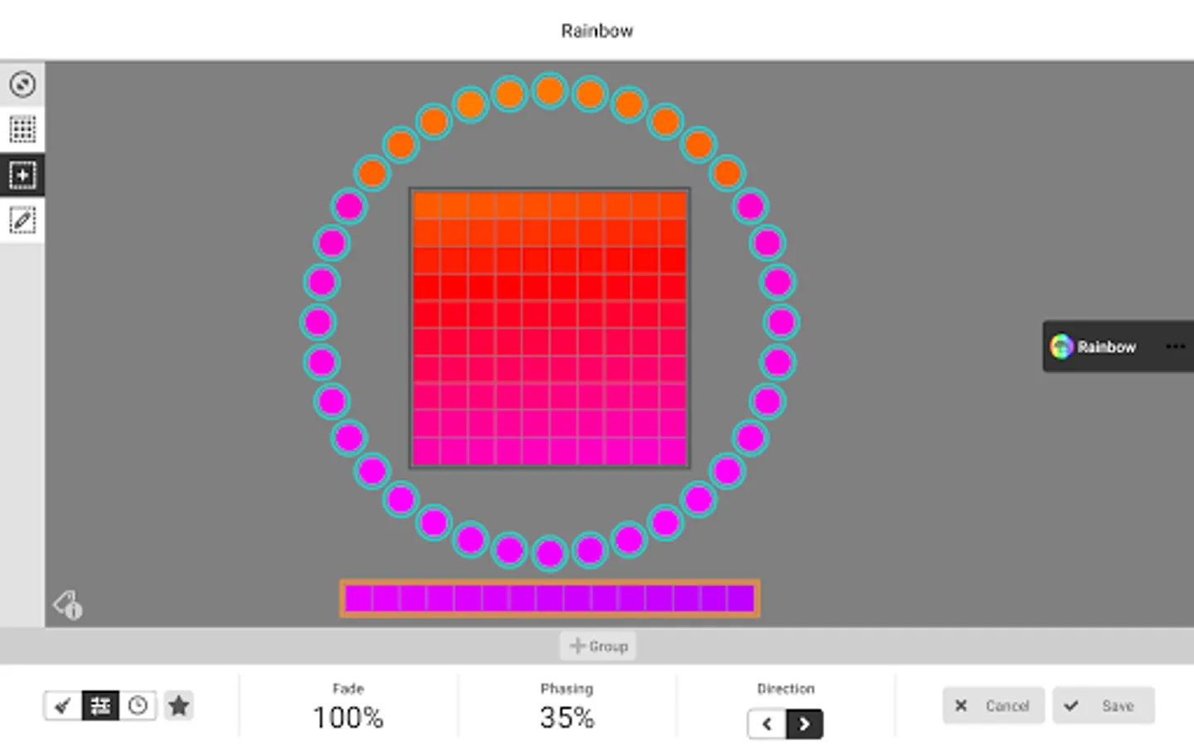Viewport: 1194px width, 746px height.
Task: Adjust the Fade 100% value
Action: (x=347, y=717)
